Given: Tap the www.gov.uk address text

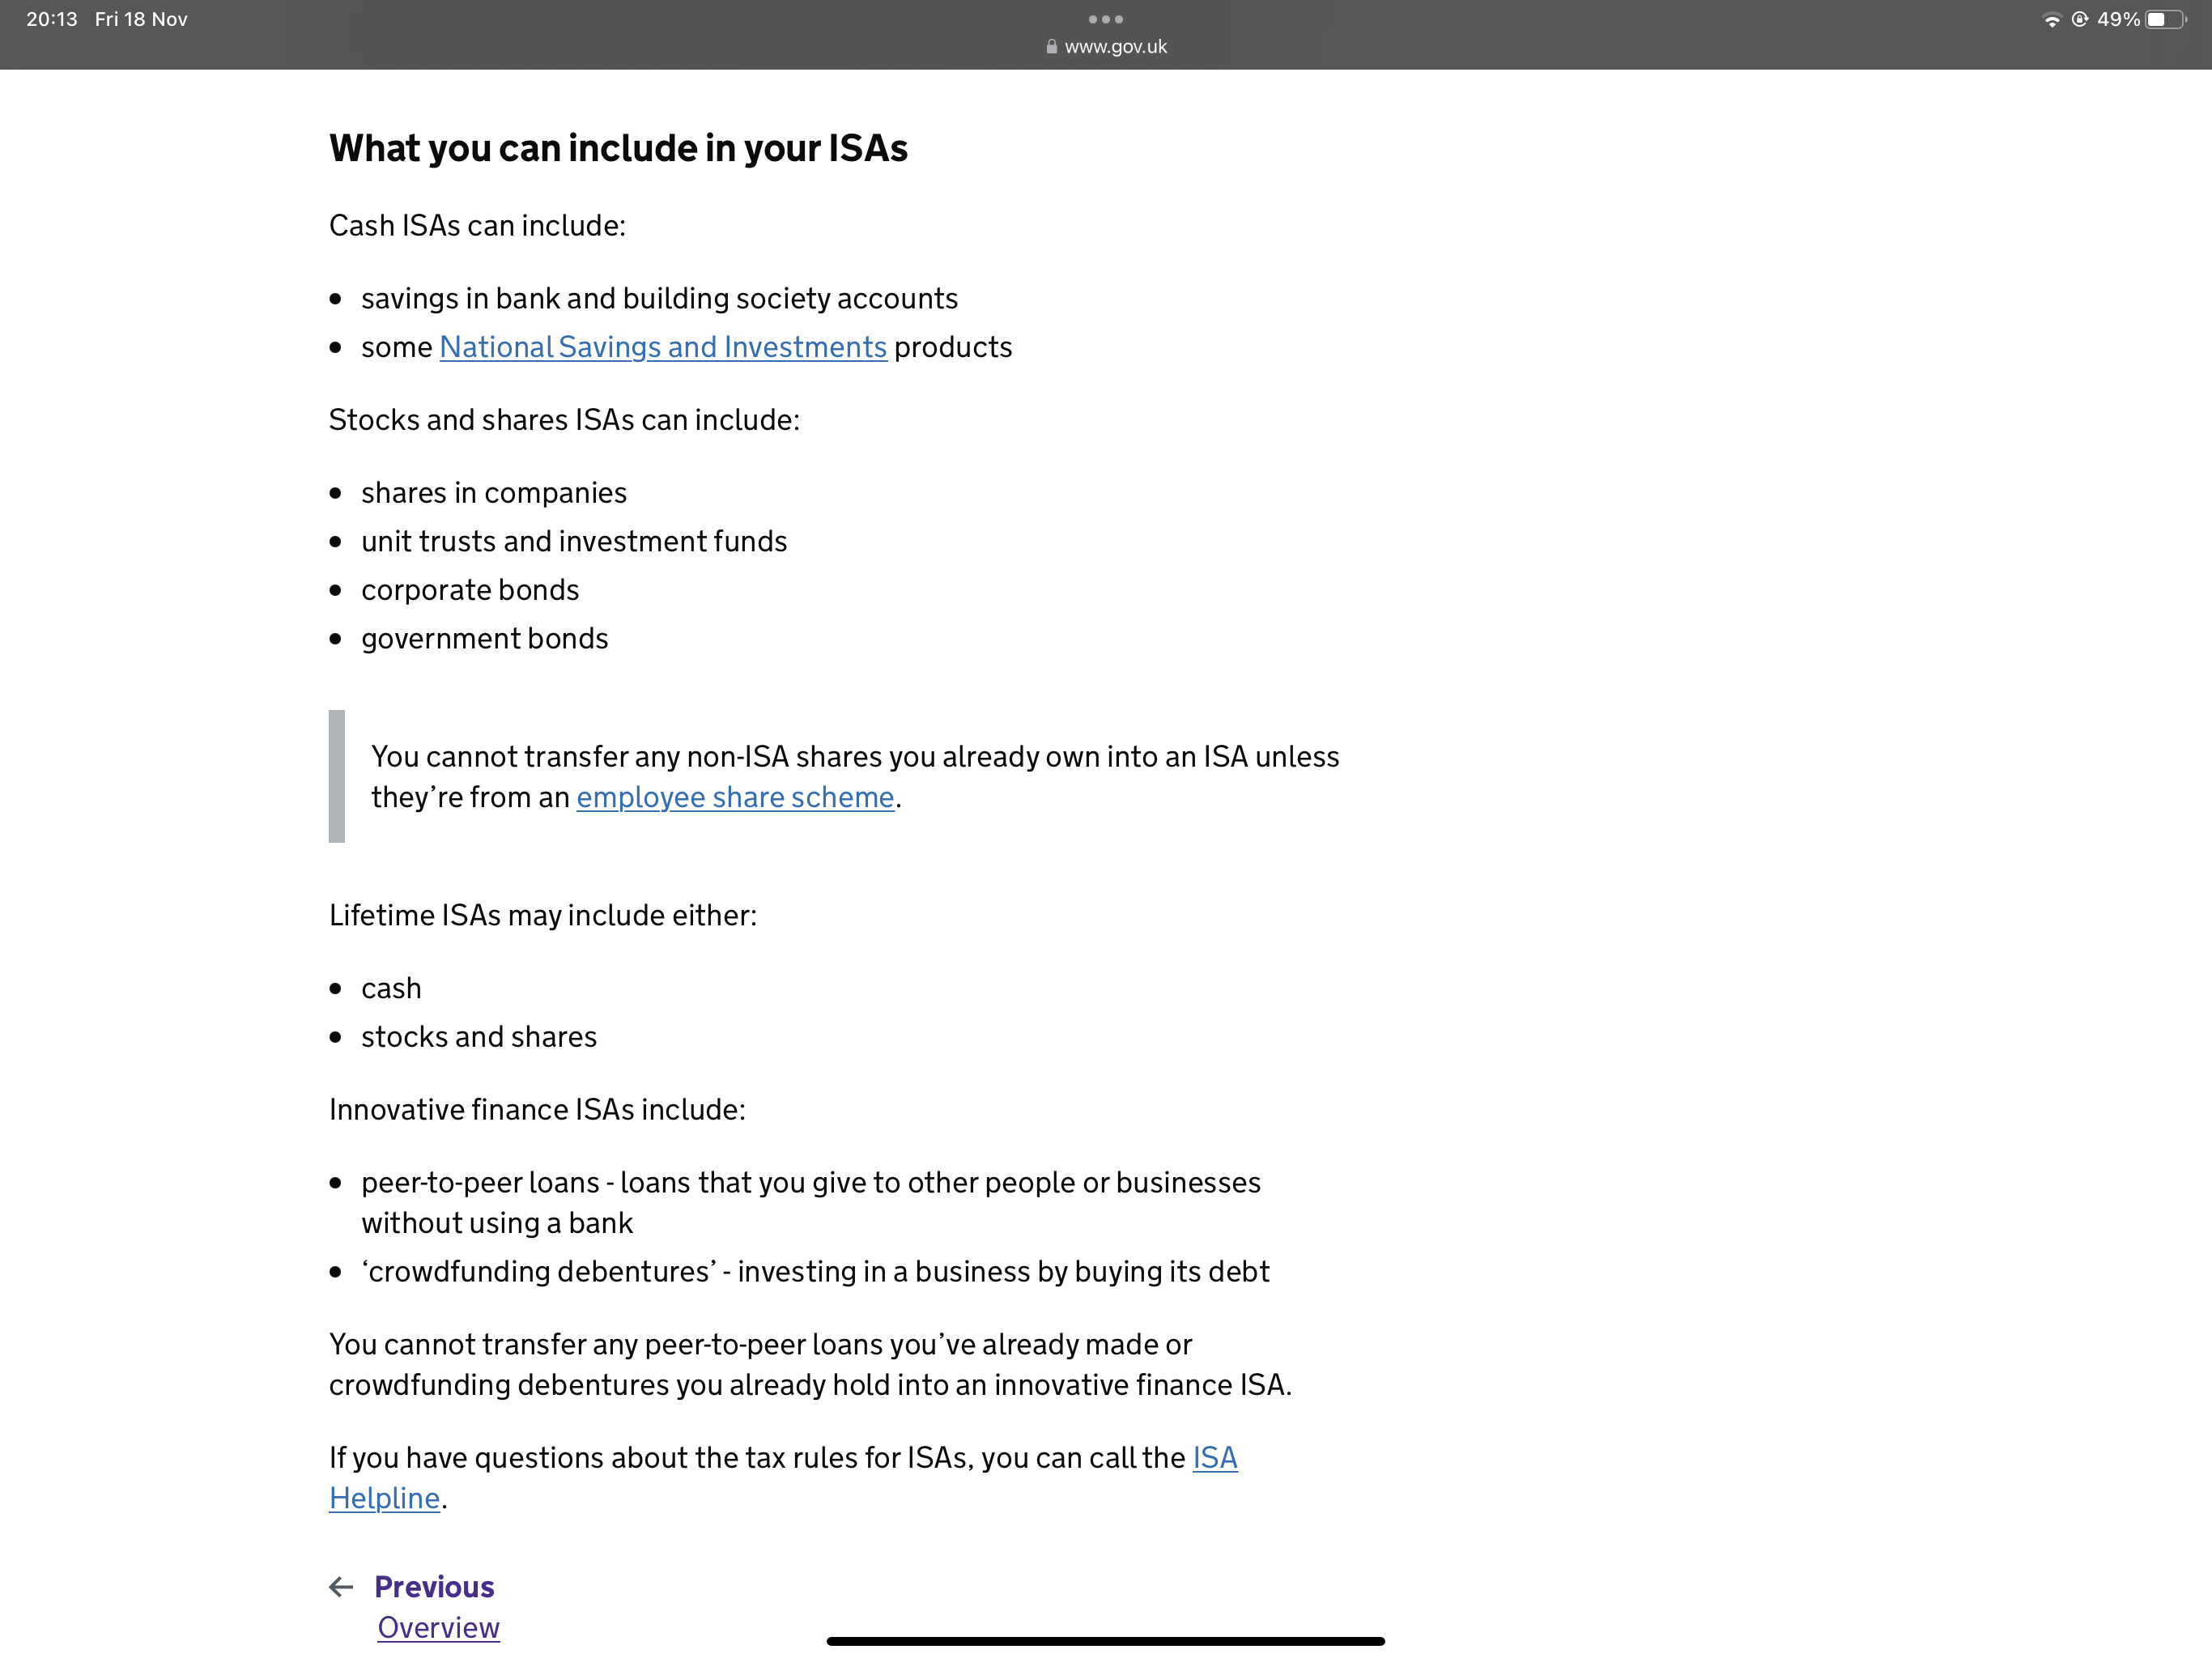Looking at the screenshot, I should (1115, 47).
